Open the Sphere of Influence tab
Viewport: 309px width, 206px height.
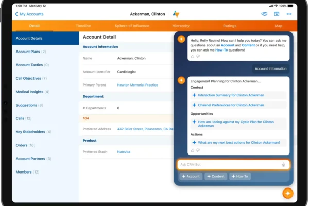tap(132, 26)
